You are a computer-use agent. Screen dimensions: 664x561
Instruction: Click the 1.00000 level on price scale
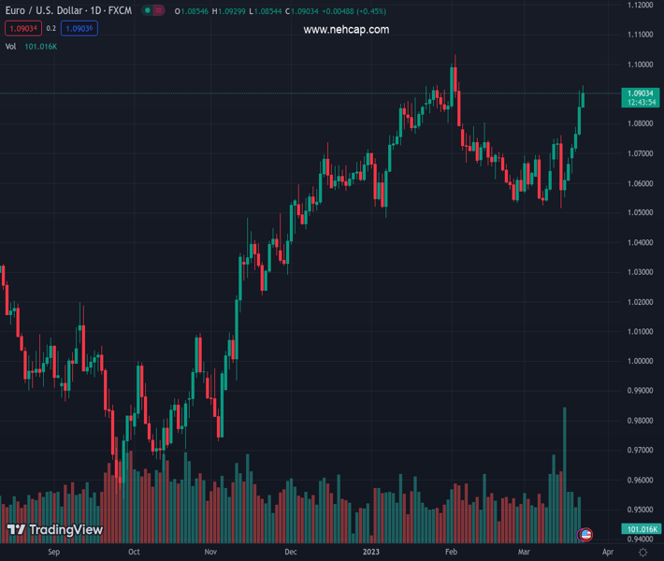[x=641, y=361]
